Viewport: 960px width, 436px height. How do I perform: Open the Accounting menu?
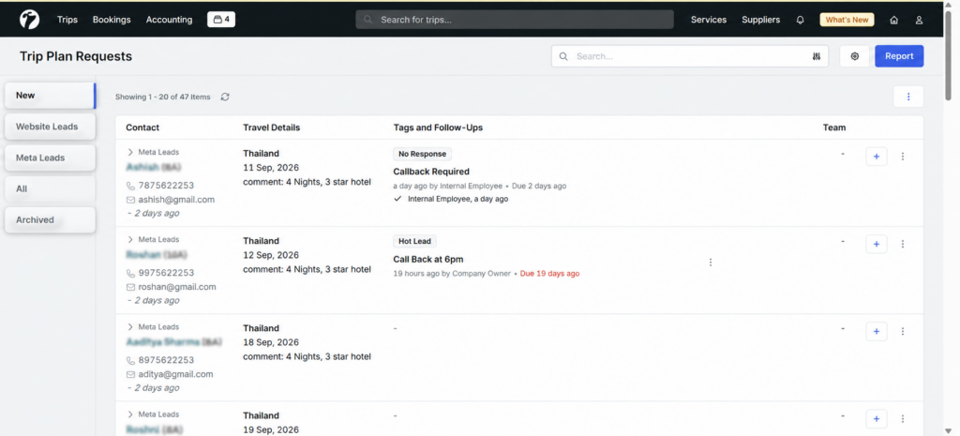[x=169, y=20]
